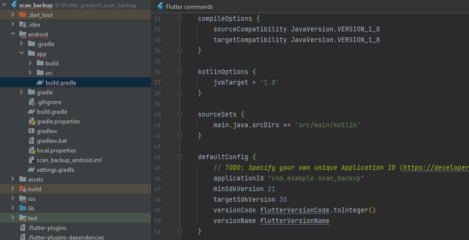
Task: Expand the .gradle folder chevron
Action: pos(21,44)
